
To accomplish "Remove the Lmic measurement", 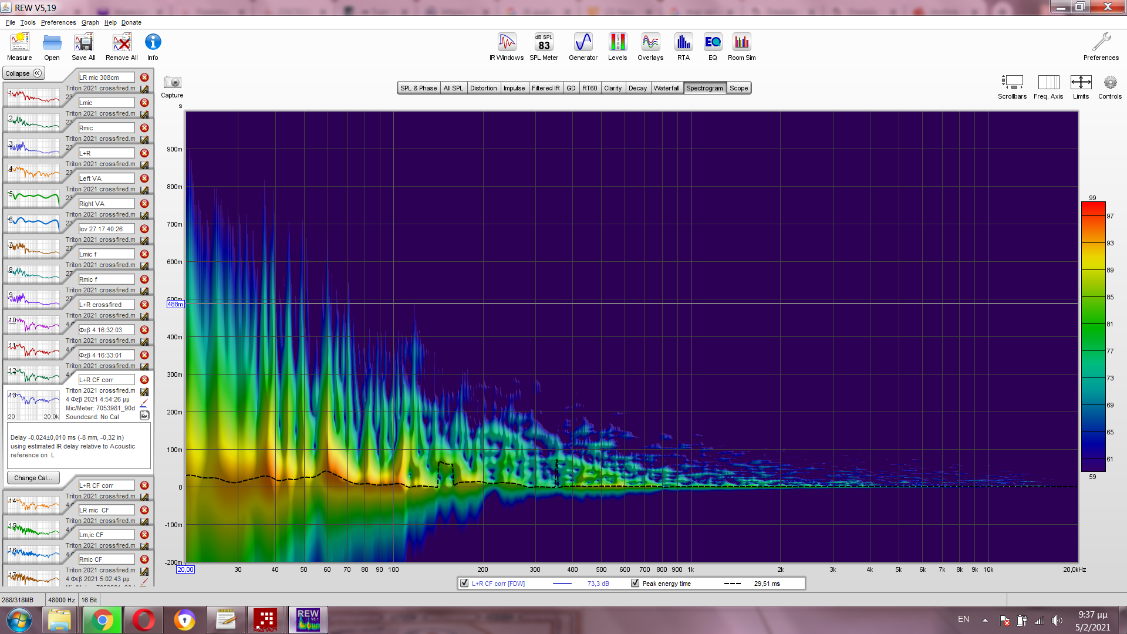I will point(144,103).
